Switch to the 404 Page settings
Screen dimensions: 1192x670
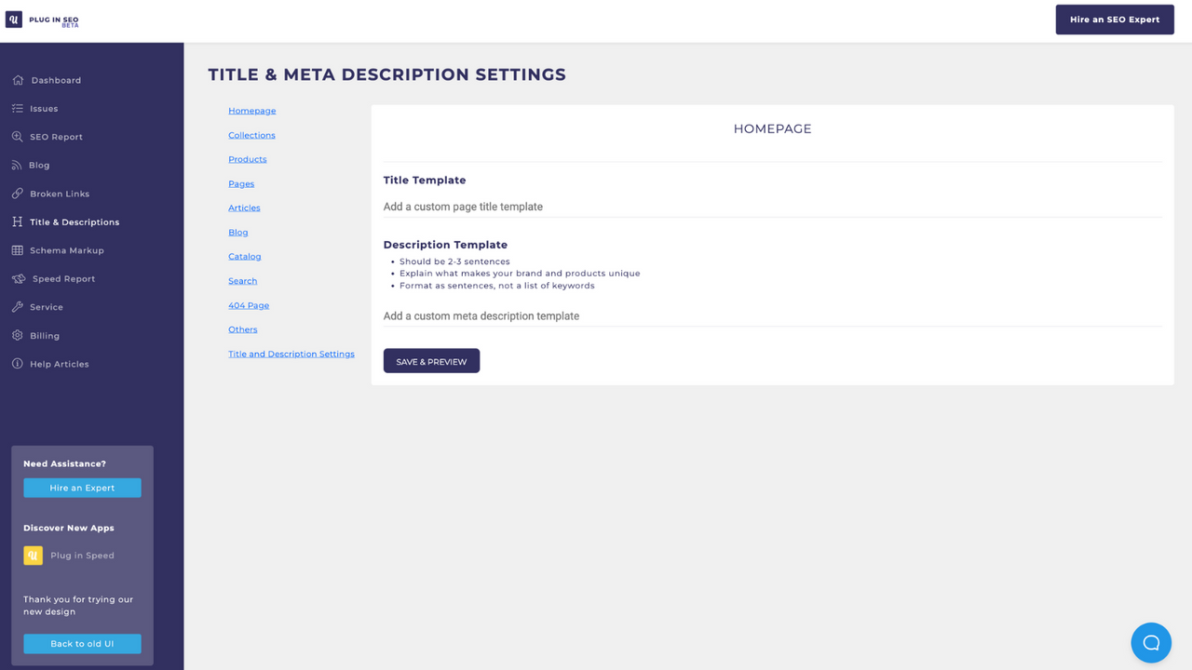[x=249, y=304]
